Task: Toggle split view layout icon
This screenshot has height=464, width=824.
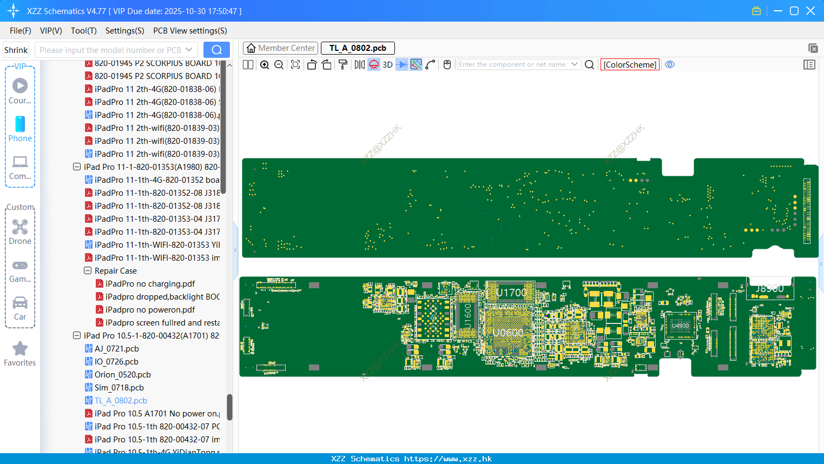Action: click(x=248, y=64)
